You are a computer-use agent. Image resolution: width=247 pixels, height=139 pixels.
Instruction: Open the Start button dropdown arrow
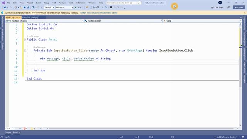point(83,7)
